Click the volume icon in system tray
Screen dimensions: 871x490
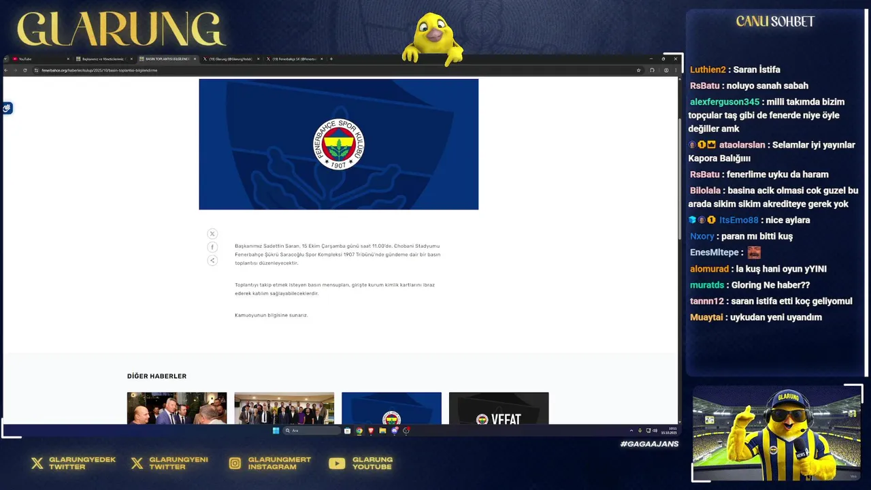pos(655,431)
